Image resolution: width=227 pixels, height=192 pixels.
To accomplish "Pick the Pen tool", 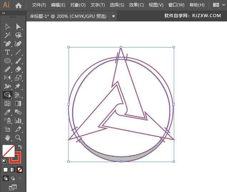I will coord(7,44).
